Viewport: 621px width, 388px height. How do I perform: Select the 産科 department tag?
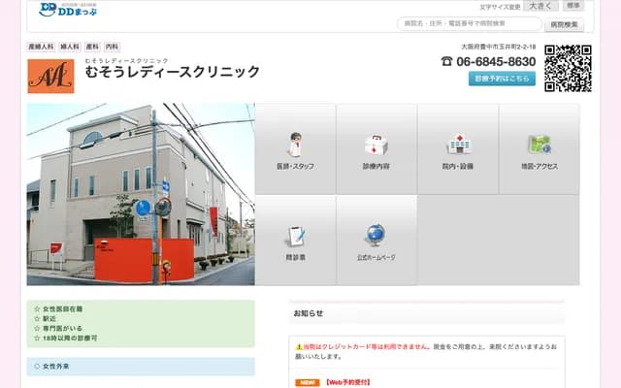tap(93, 47)
